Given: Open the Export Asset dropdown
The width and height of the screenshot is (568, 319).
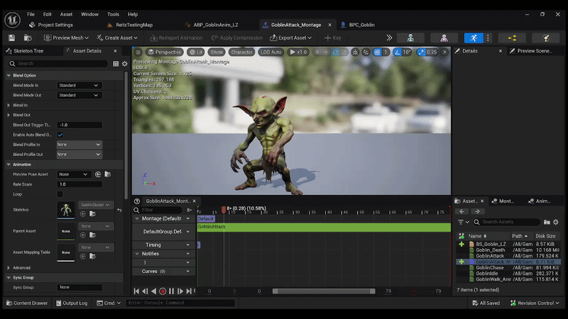Looking at the screenshot, I should 291,38.
